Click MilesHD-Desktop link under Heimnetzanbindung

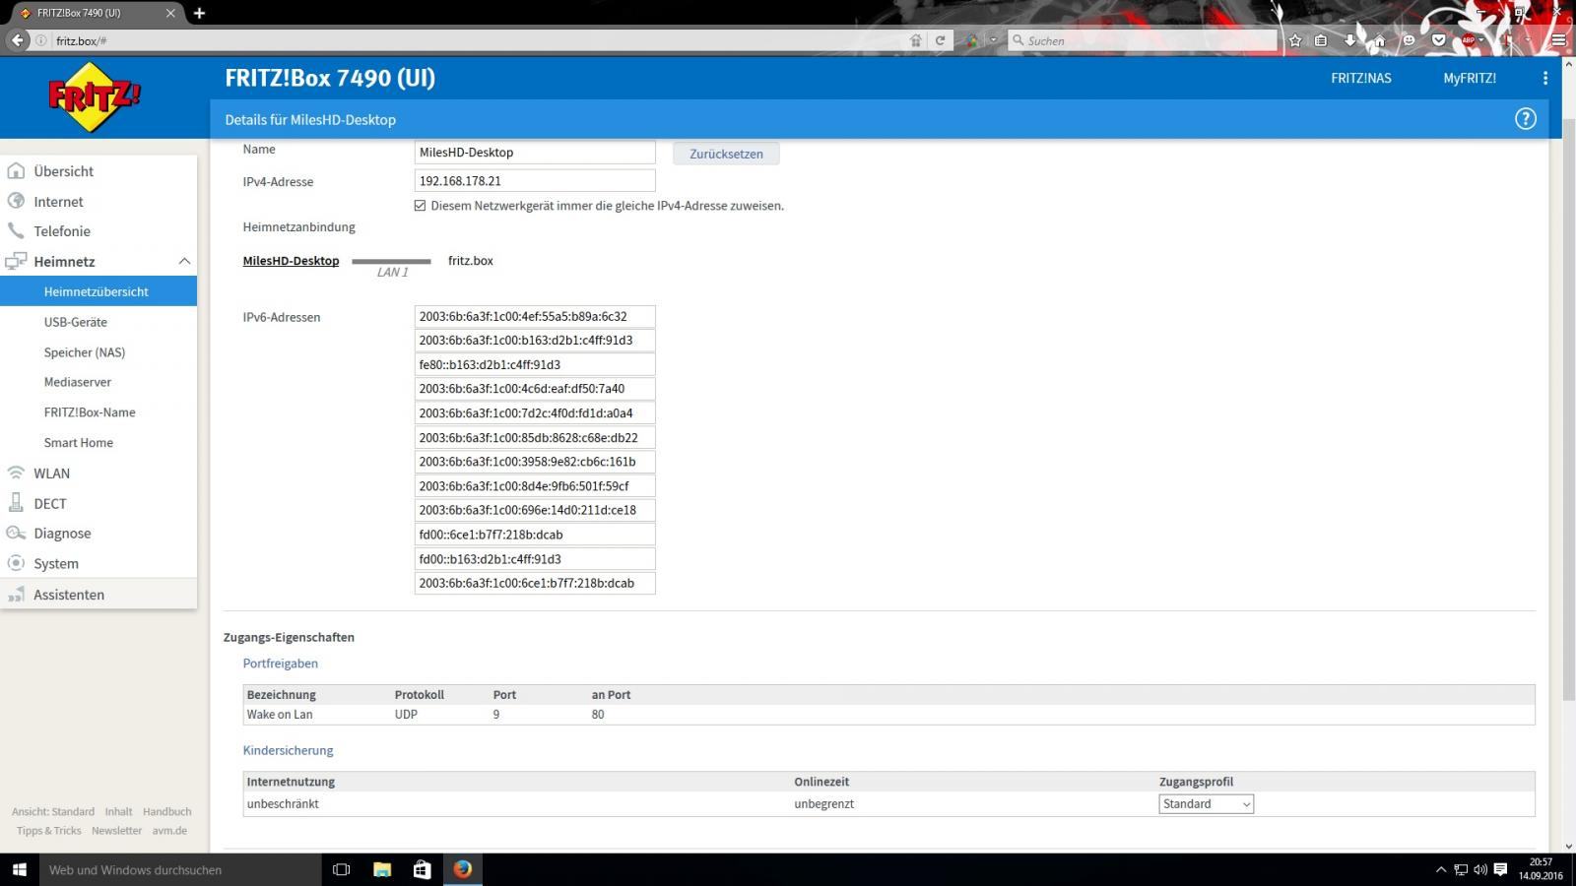pos(291,261)
